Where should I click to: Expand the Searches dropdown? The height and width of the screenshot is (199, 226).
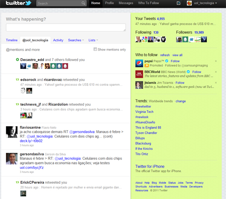point(76,40)
